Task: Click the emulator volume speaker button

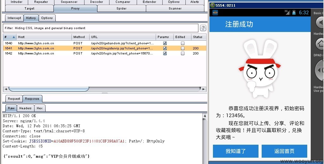Action: (320, 22)
